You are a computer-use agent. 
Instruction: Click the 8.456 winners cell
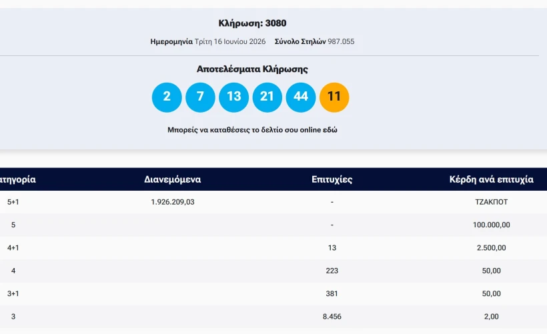click(x=332, y=317)
